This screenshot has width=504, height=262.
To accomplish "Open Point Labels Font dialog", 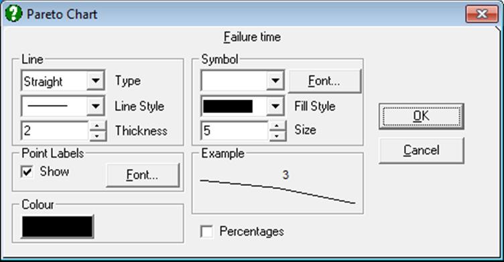I will 142,175.
